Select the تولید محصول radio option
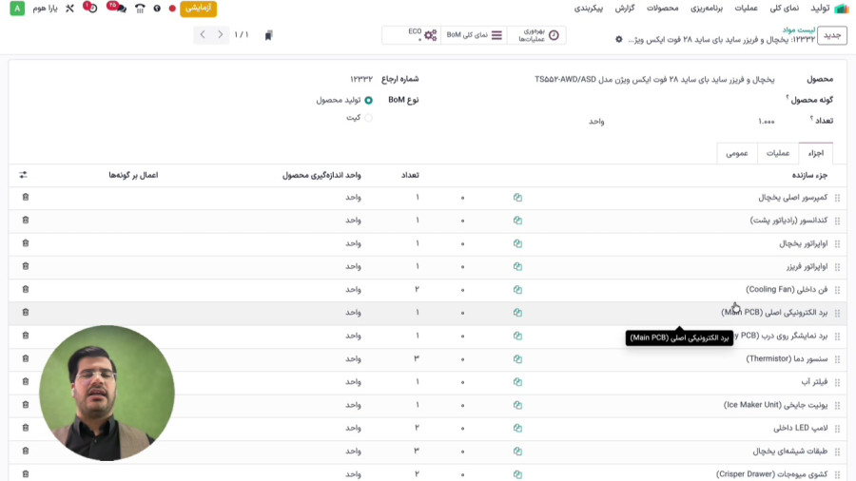This screenshot has height=481, width=856. 368,100
